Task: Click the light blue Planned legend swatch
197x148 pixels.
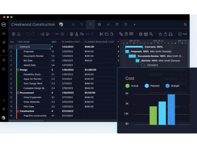Action: [x=147, y=86]
